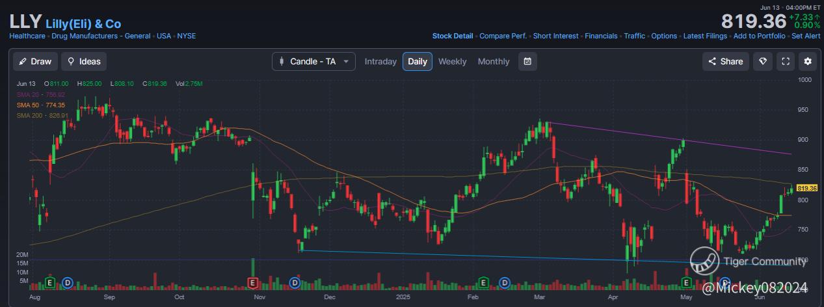824x307 pixels.
Task: Click the red November earnings E marker
Action: point(253,282)
